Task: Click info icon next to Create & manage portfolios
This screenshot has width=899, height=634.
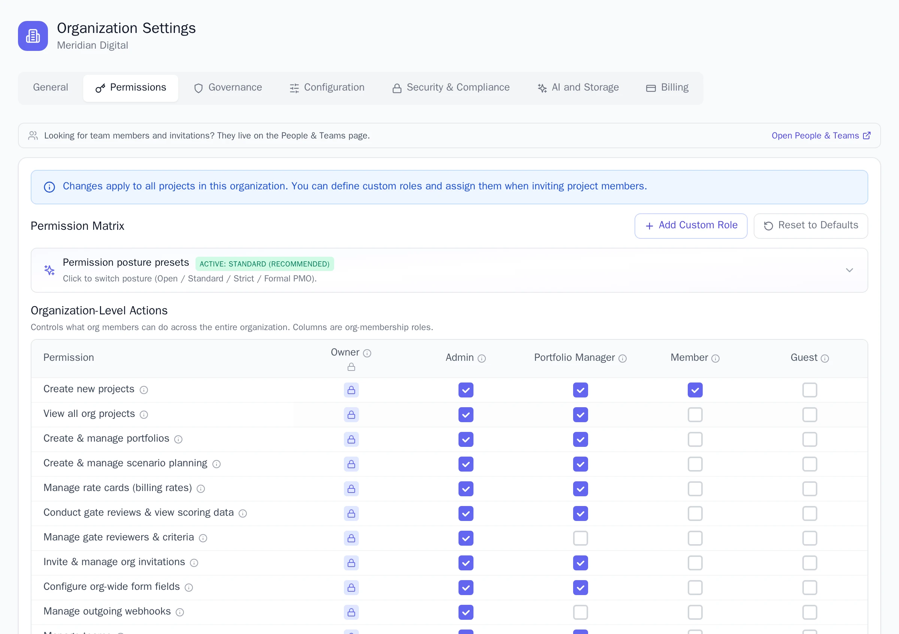Action: click(x=178, y=439)
